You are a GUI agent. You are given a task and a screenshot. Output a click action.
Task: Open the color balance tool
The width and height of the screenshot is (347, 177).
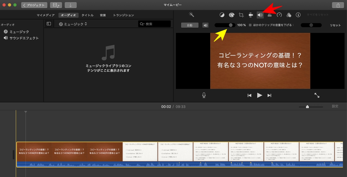pyautogui.click(x=222, y=15)
